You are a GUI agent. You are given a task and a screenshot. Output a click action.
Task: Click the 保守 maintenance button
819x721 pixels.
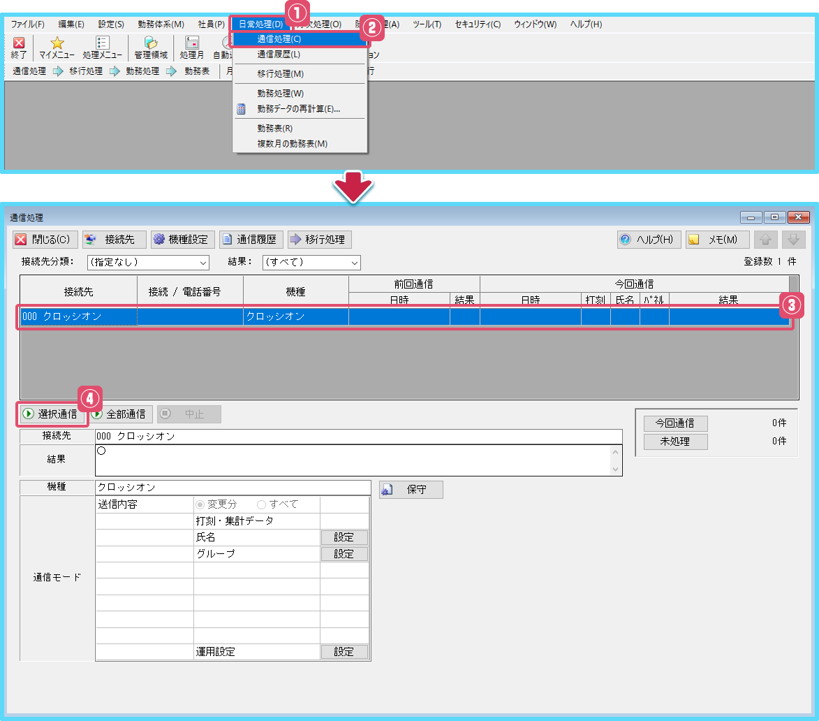(411, 490)
